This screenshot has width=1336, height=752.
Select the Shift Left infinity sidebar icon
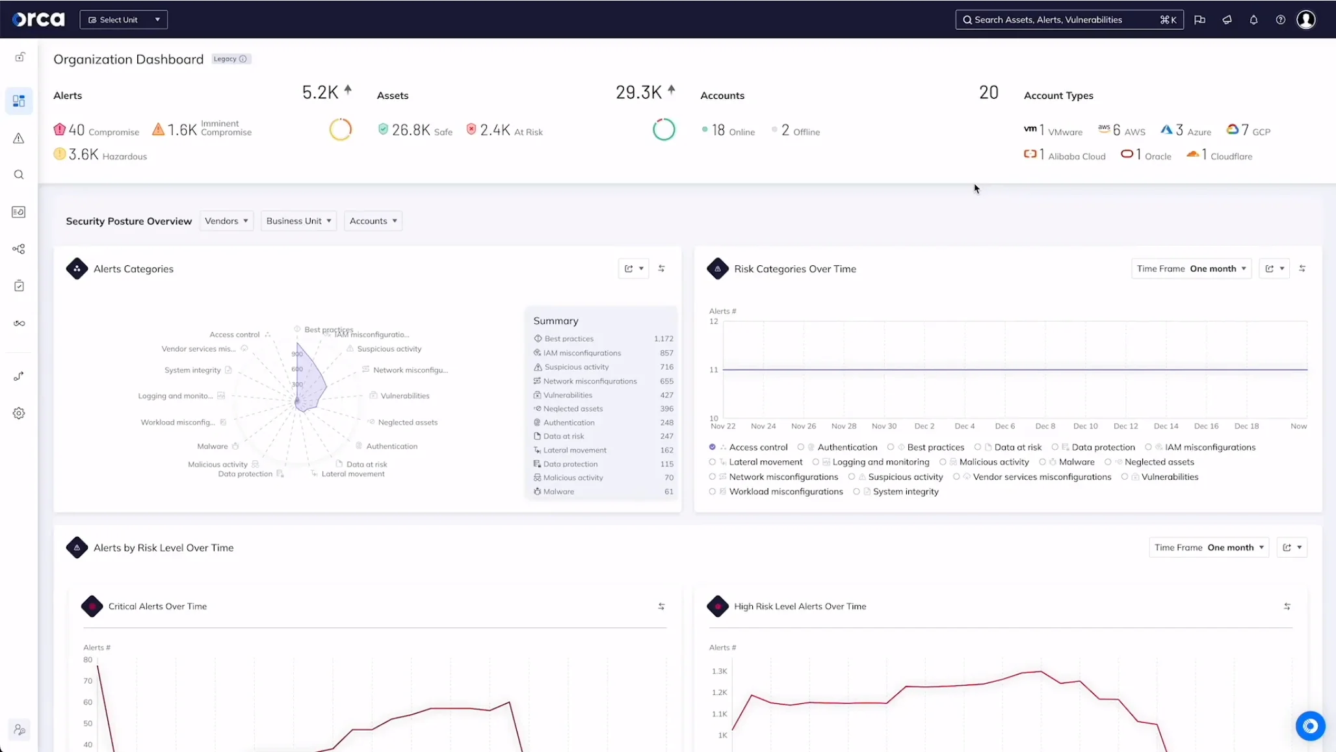point(19,323)
